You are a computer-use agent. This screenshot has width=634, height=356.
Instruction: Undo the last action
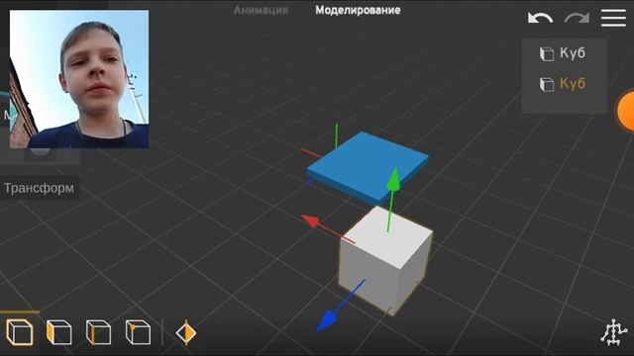coord(540,18)
